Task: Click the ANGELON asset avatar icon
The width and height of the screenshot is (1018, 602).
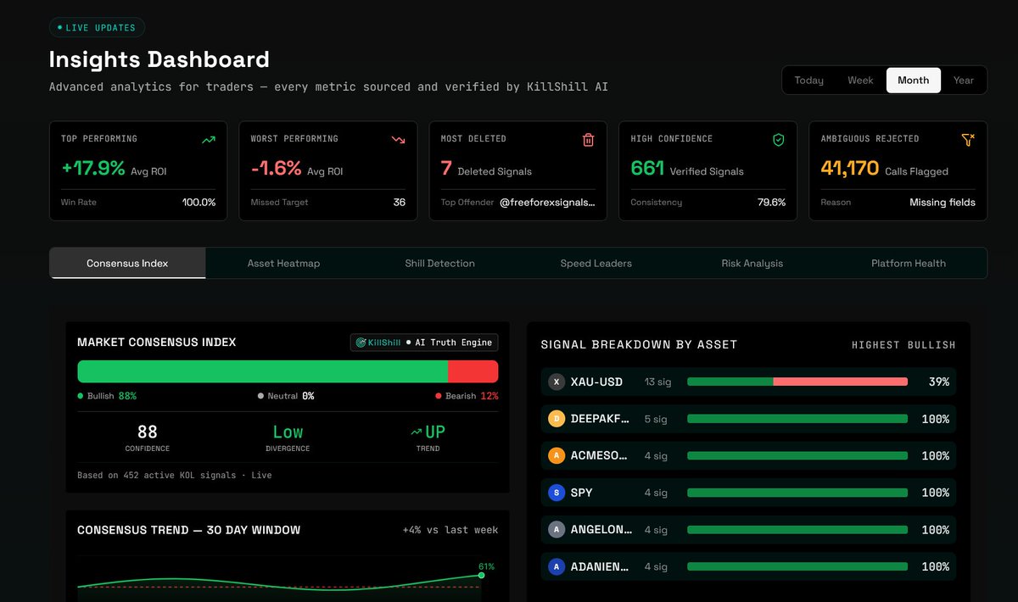Action: pyautogui.click(x=557, y=529)
